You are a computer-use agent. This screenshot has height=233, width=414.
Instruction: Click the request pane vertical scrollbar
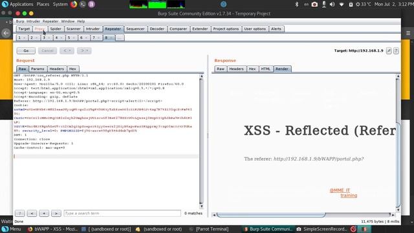pos(202,141)
